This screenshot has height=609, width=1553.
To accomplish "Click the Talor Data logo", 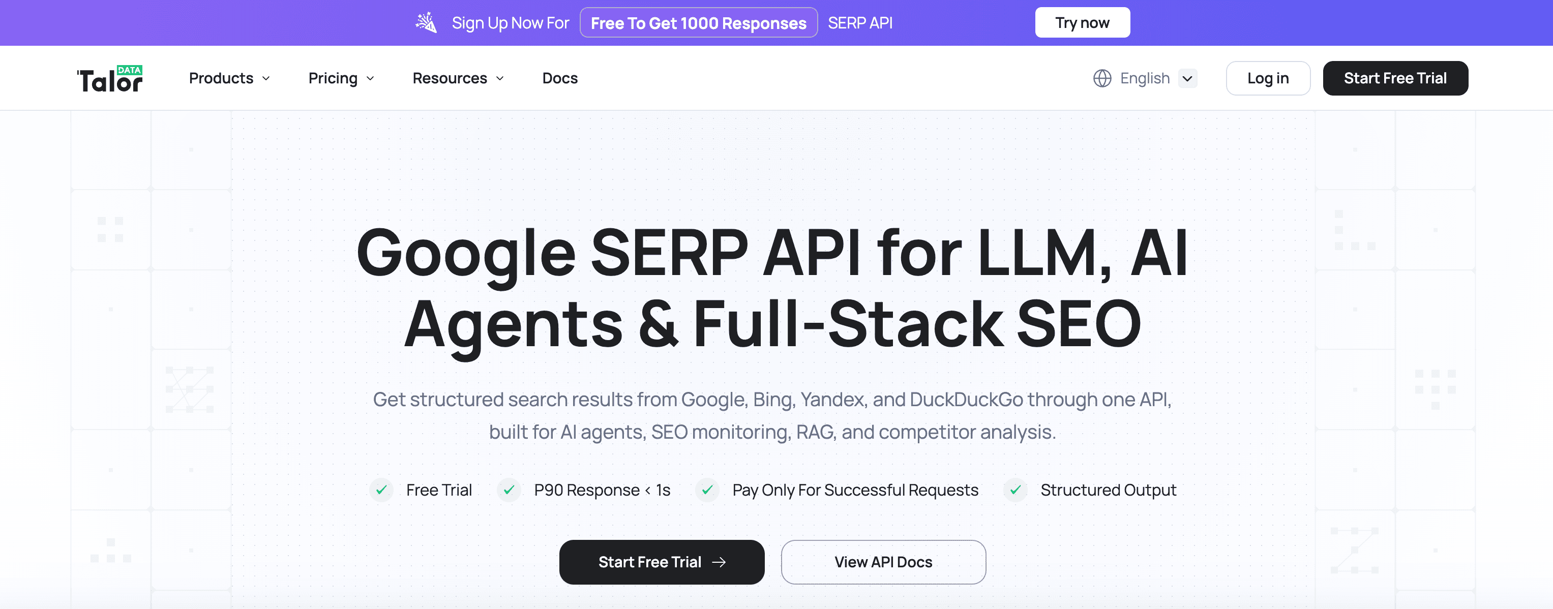I will [110, 79].
